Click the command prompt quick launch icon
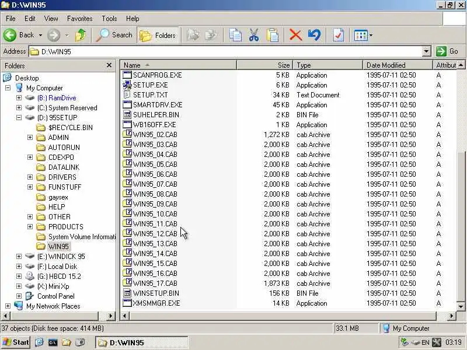This screenshot has width=467, height=350. pyautogui.click(x=53, y=342)
